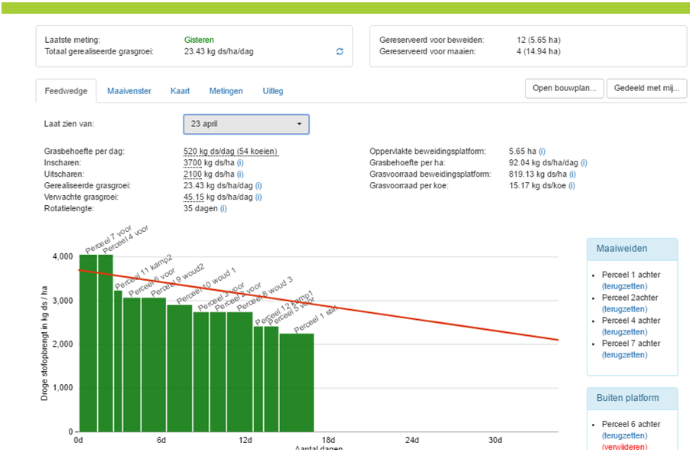Open the Metingen tab
The height and width of the screenshot is (453, 690).
point(226,91)
